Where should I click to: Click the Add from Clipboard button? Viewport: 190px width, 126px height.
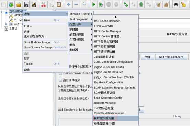171,57
